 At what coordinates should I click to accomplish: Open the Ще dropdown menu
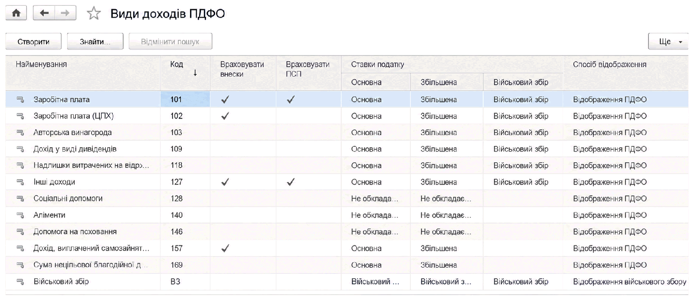tap(668, 42)
